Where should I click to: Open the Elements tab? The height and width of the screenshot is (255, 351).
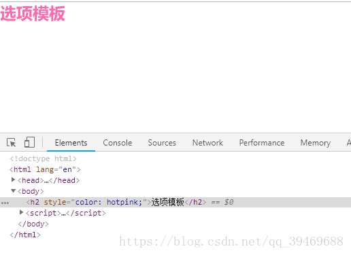point(71,143)
